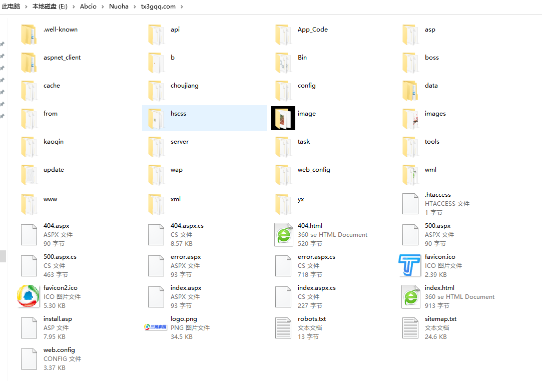Click the install.asp file icon
The image size is (542, 381).
29,328
